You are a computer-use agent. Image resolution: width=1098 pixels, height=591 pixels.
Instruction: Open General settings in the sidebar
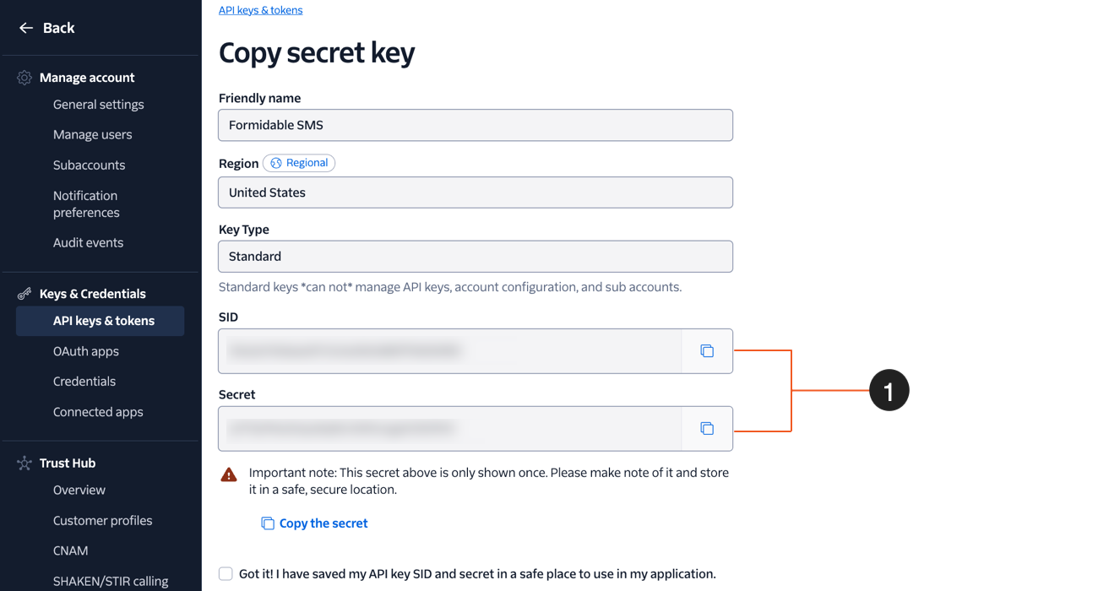click(99, 105)
